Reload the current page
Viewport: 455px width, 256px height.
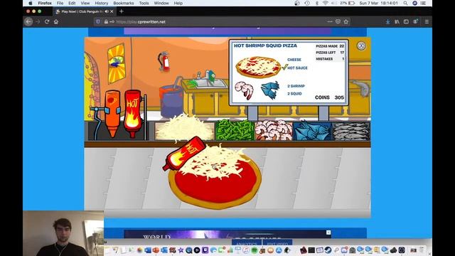point(47,22)
